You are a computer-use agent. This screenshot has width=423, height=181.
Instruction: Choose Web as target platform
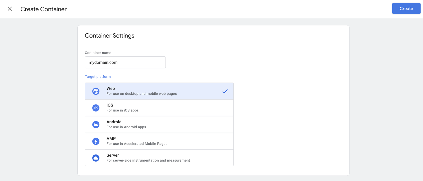159,91
